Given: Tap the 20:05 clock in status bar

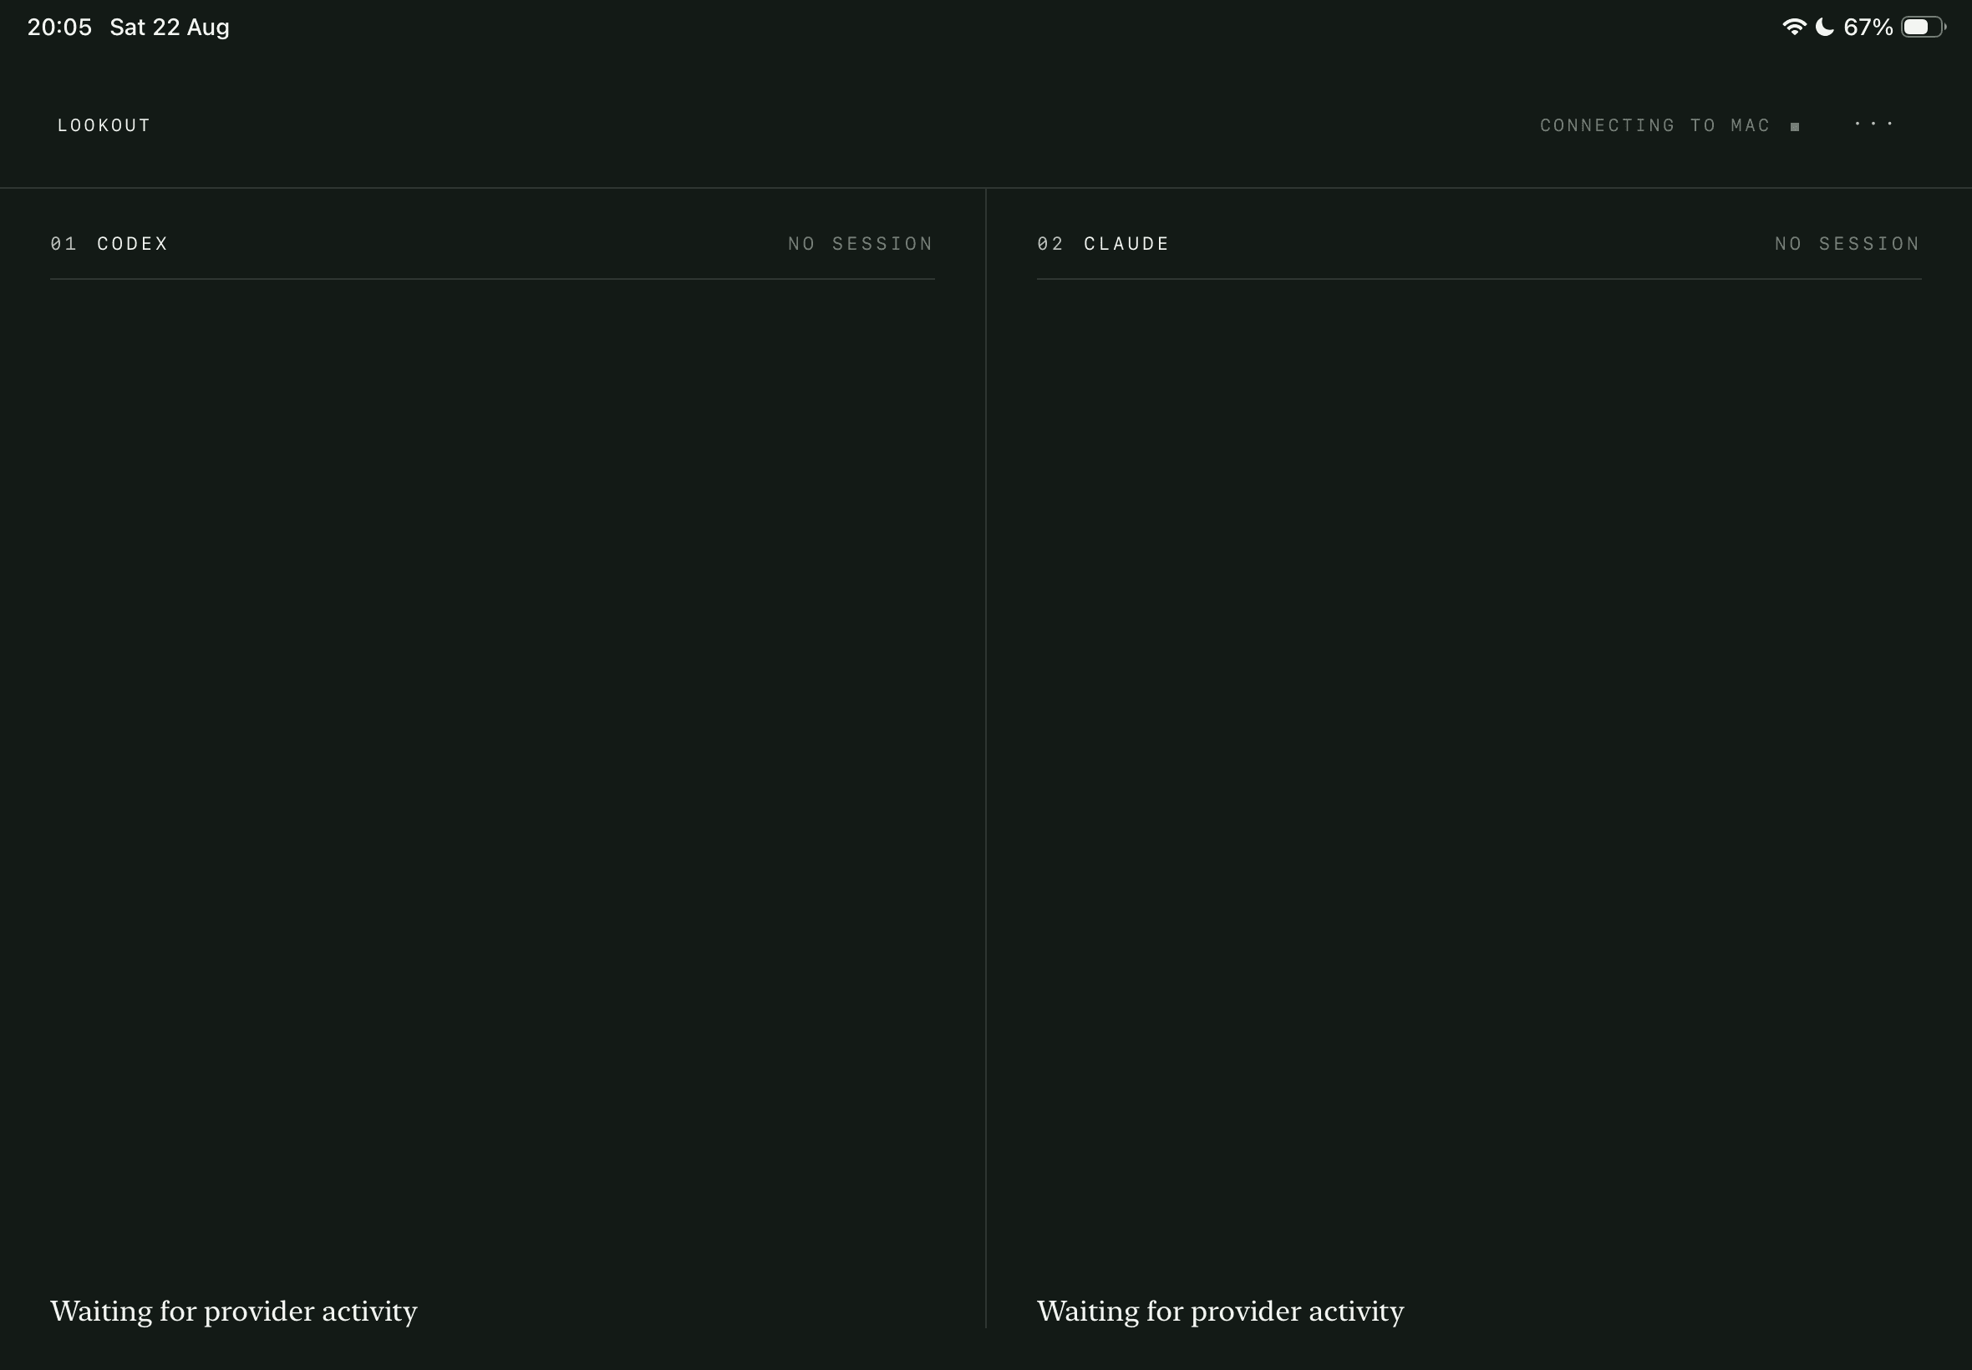Looking at the screenshot, I should click(x=59, y=28).
